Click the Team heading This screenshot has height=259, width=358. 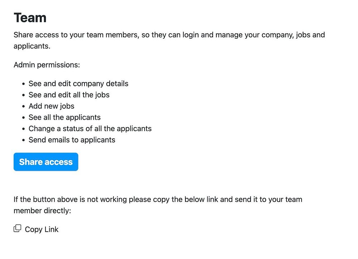click(30, 18)
